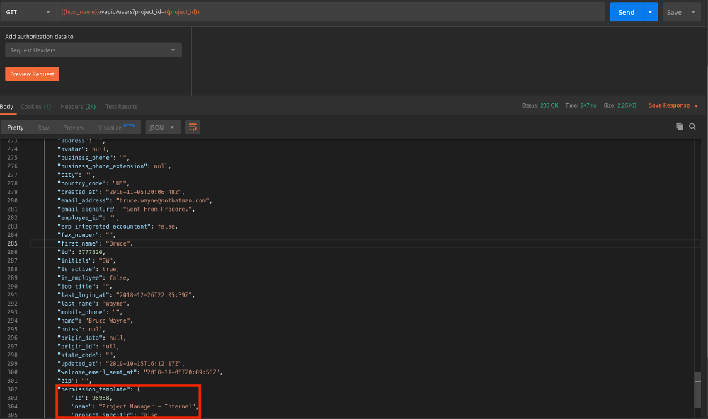Click the "is_active": true line

88,269
